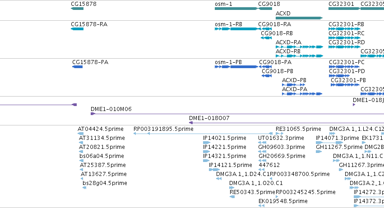The height and width of the screenshot is (208, 384).
Task: Select EST UT01632.3prime
Action: (x=262, y=143)
